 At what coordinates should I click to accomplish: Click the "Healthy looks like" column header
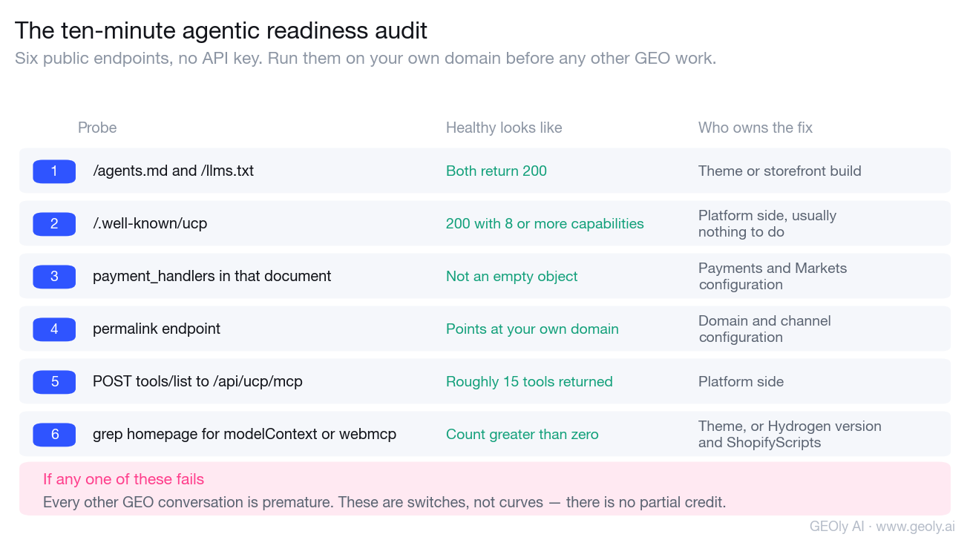tap(504, 128)
